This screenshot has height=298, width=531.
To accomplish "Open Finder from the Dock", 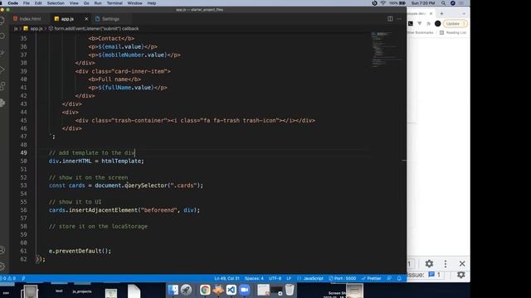I will click(173, 290).
